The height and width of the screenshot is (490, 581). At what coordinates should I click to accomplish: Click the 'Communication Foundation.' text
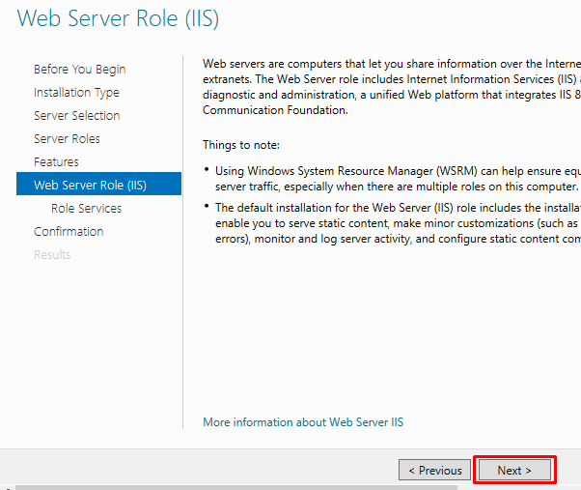tap(275, 110)
